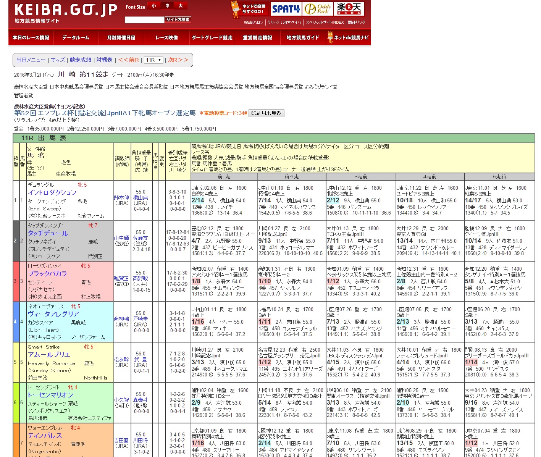This screenshot has height=457, width=541.
Task: Click the 東京大賞典GI race name
Action: click(x=412, y=234)
